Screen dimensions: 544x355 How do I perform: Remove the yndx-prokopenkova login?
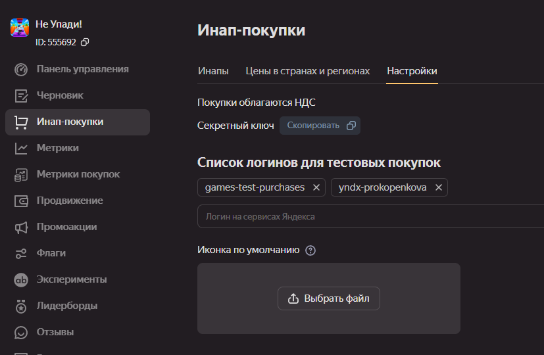coord(439,187)
